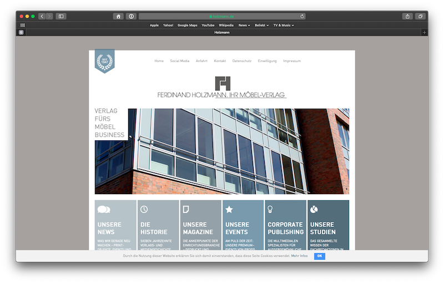Expand the News bookmarks folder

pyautogui.click(x=244, y=25)
